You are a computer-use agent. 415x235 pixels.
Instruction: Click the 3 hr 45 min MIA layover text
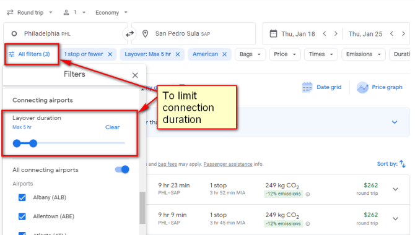(227, 223)
